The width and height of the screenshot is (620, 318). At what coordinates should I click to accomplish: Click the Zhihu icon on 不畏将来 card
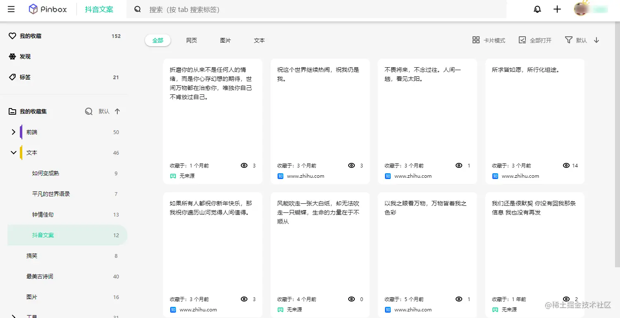click(x=387, y=176)
